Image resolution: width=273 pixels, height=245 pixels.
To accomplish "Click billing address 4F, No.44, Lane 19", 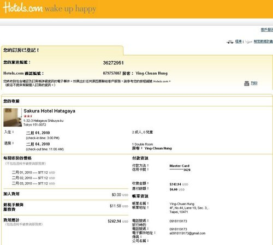I will coord(189,208).
